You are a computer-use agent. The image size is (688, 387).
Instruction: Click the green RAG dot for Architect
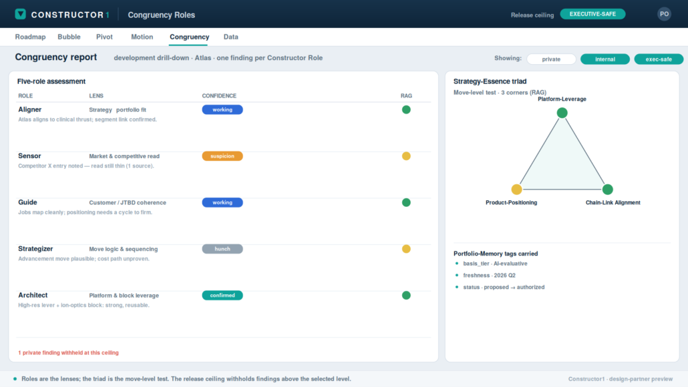[406, 296]
